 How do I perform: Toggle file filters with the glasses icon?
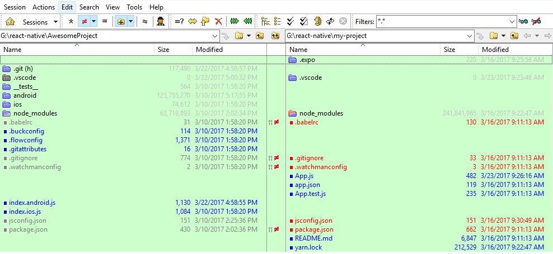click(523, 22)
